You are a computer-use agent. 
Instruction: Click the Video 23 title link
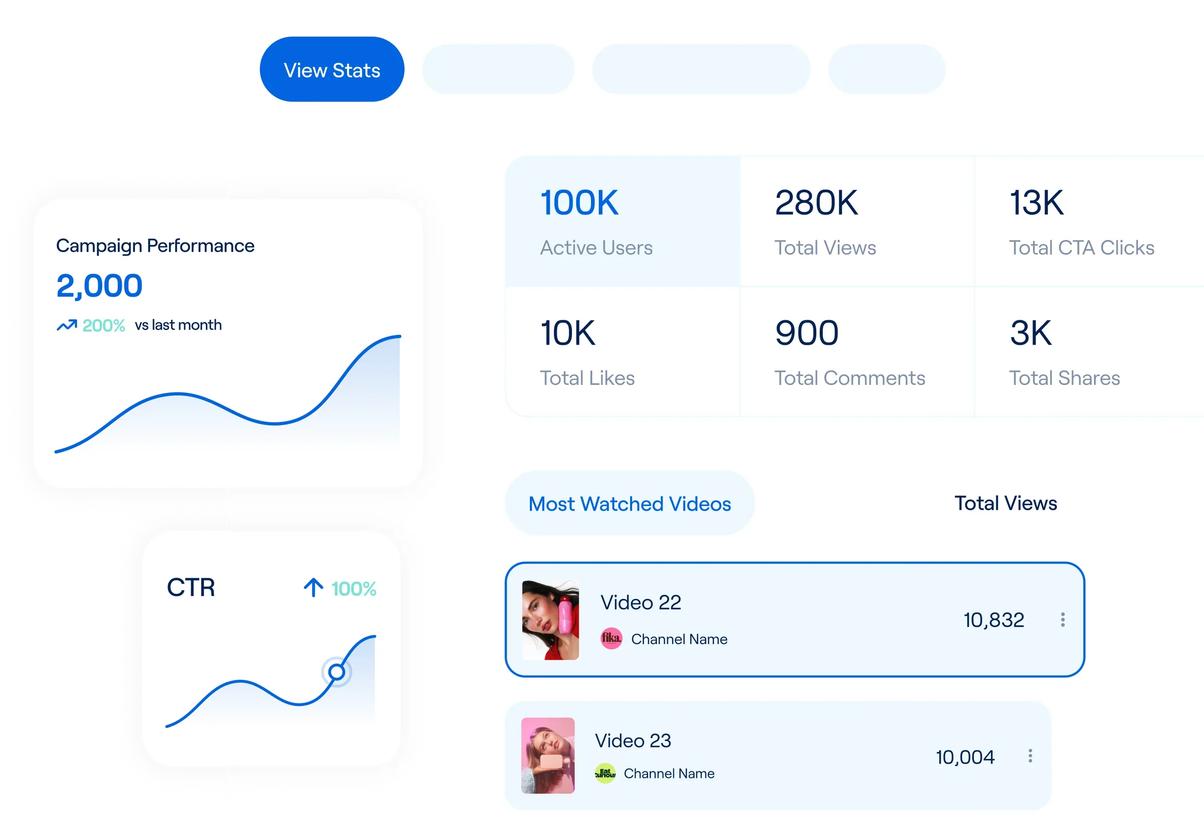tap(633, 740)
